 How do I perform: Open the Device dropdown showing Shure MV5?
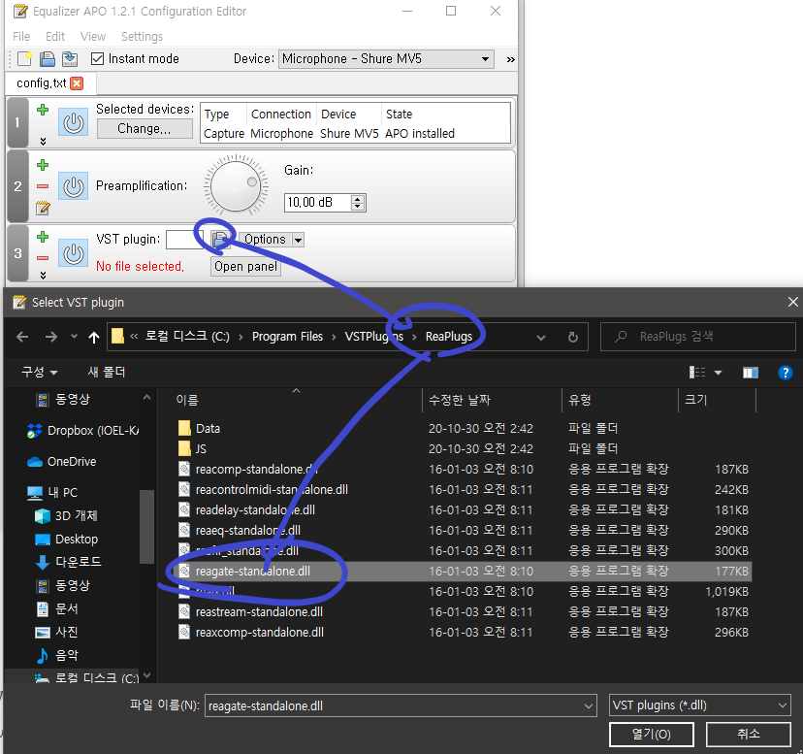pyautogui.click(x=386, y=59)
